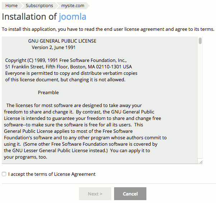
Task: Open the Subscriptions breadcrumb
Action: click(x=39, y=6)
